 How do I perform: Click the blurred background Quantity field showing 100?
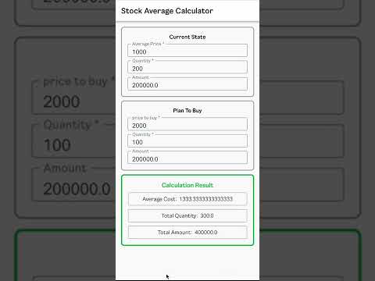(x=74, y=140)
